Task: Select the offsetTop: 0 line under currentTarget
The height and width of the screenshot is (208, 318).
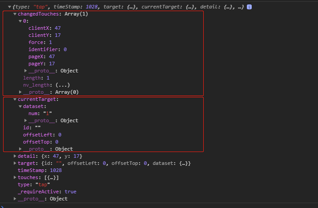Action: coord(41,142)
